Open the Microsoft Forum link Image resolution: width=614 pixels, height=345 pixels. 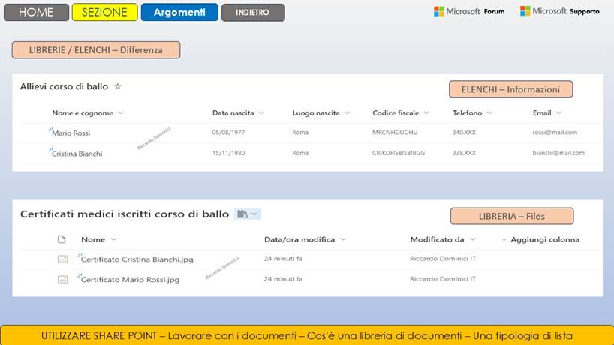(x=469, y=11)
